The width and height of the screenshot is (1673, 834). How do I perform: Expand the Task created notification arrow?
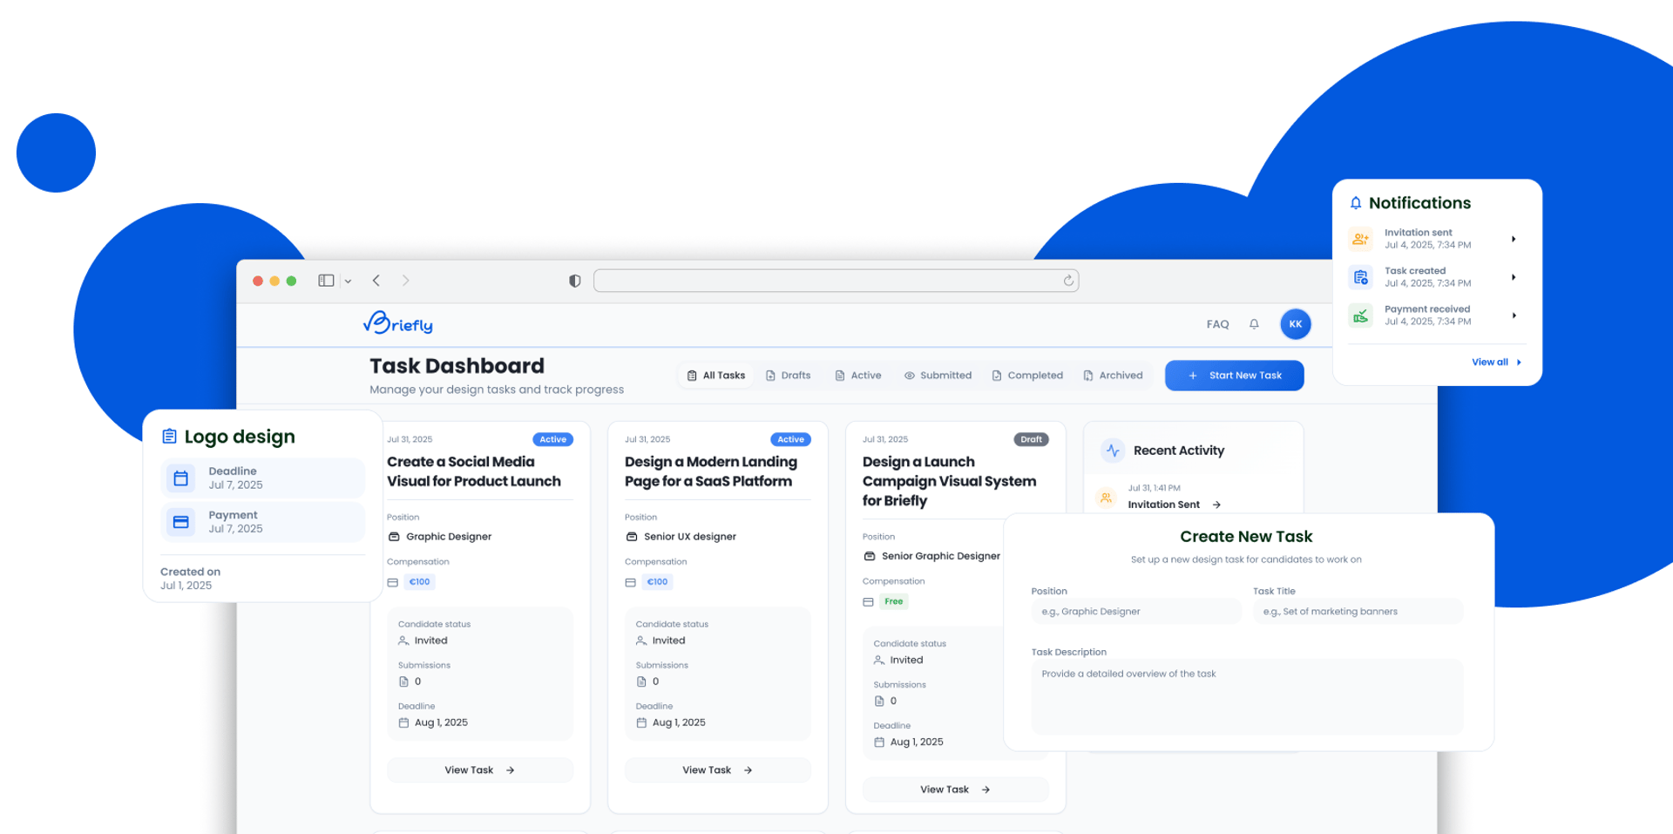coord(1514,277)
